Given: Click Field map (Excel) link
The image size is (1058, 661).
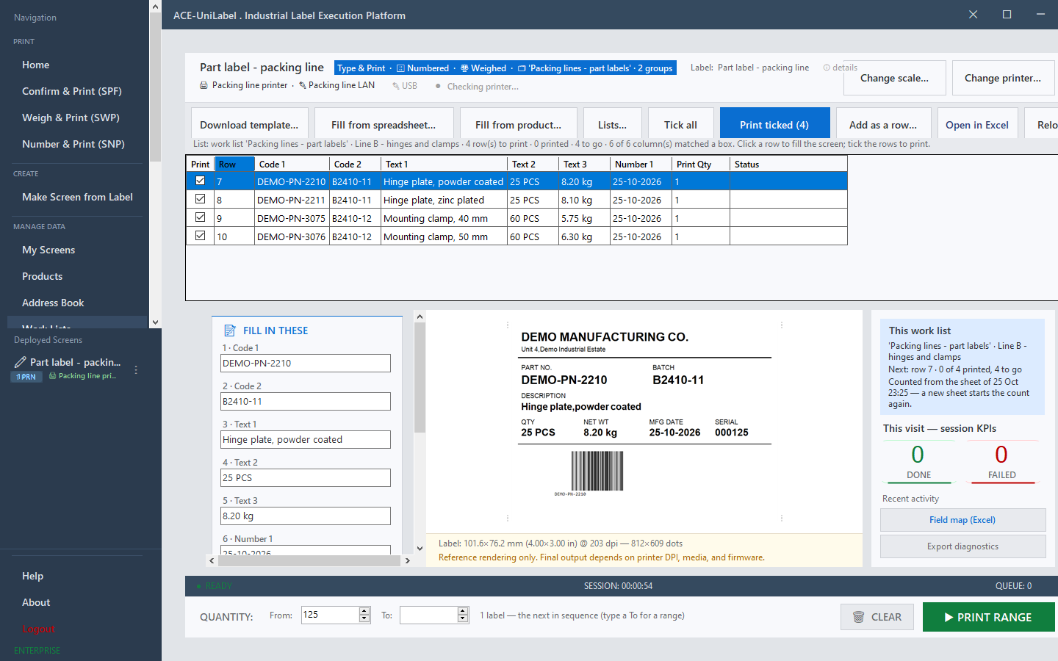Looking at the screenshot, I should point(962,520).
